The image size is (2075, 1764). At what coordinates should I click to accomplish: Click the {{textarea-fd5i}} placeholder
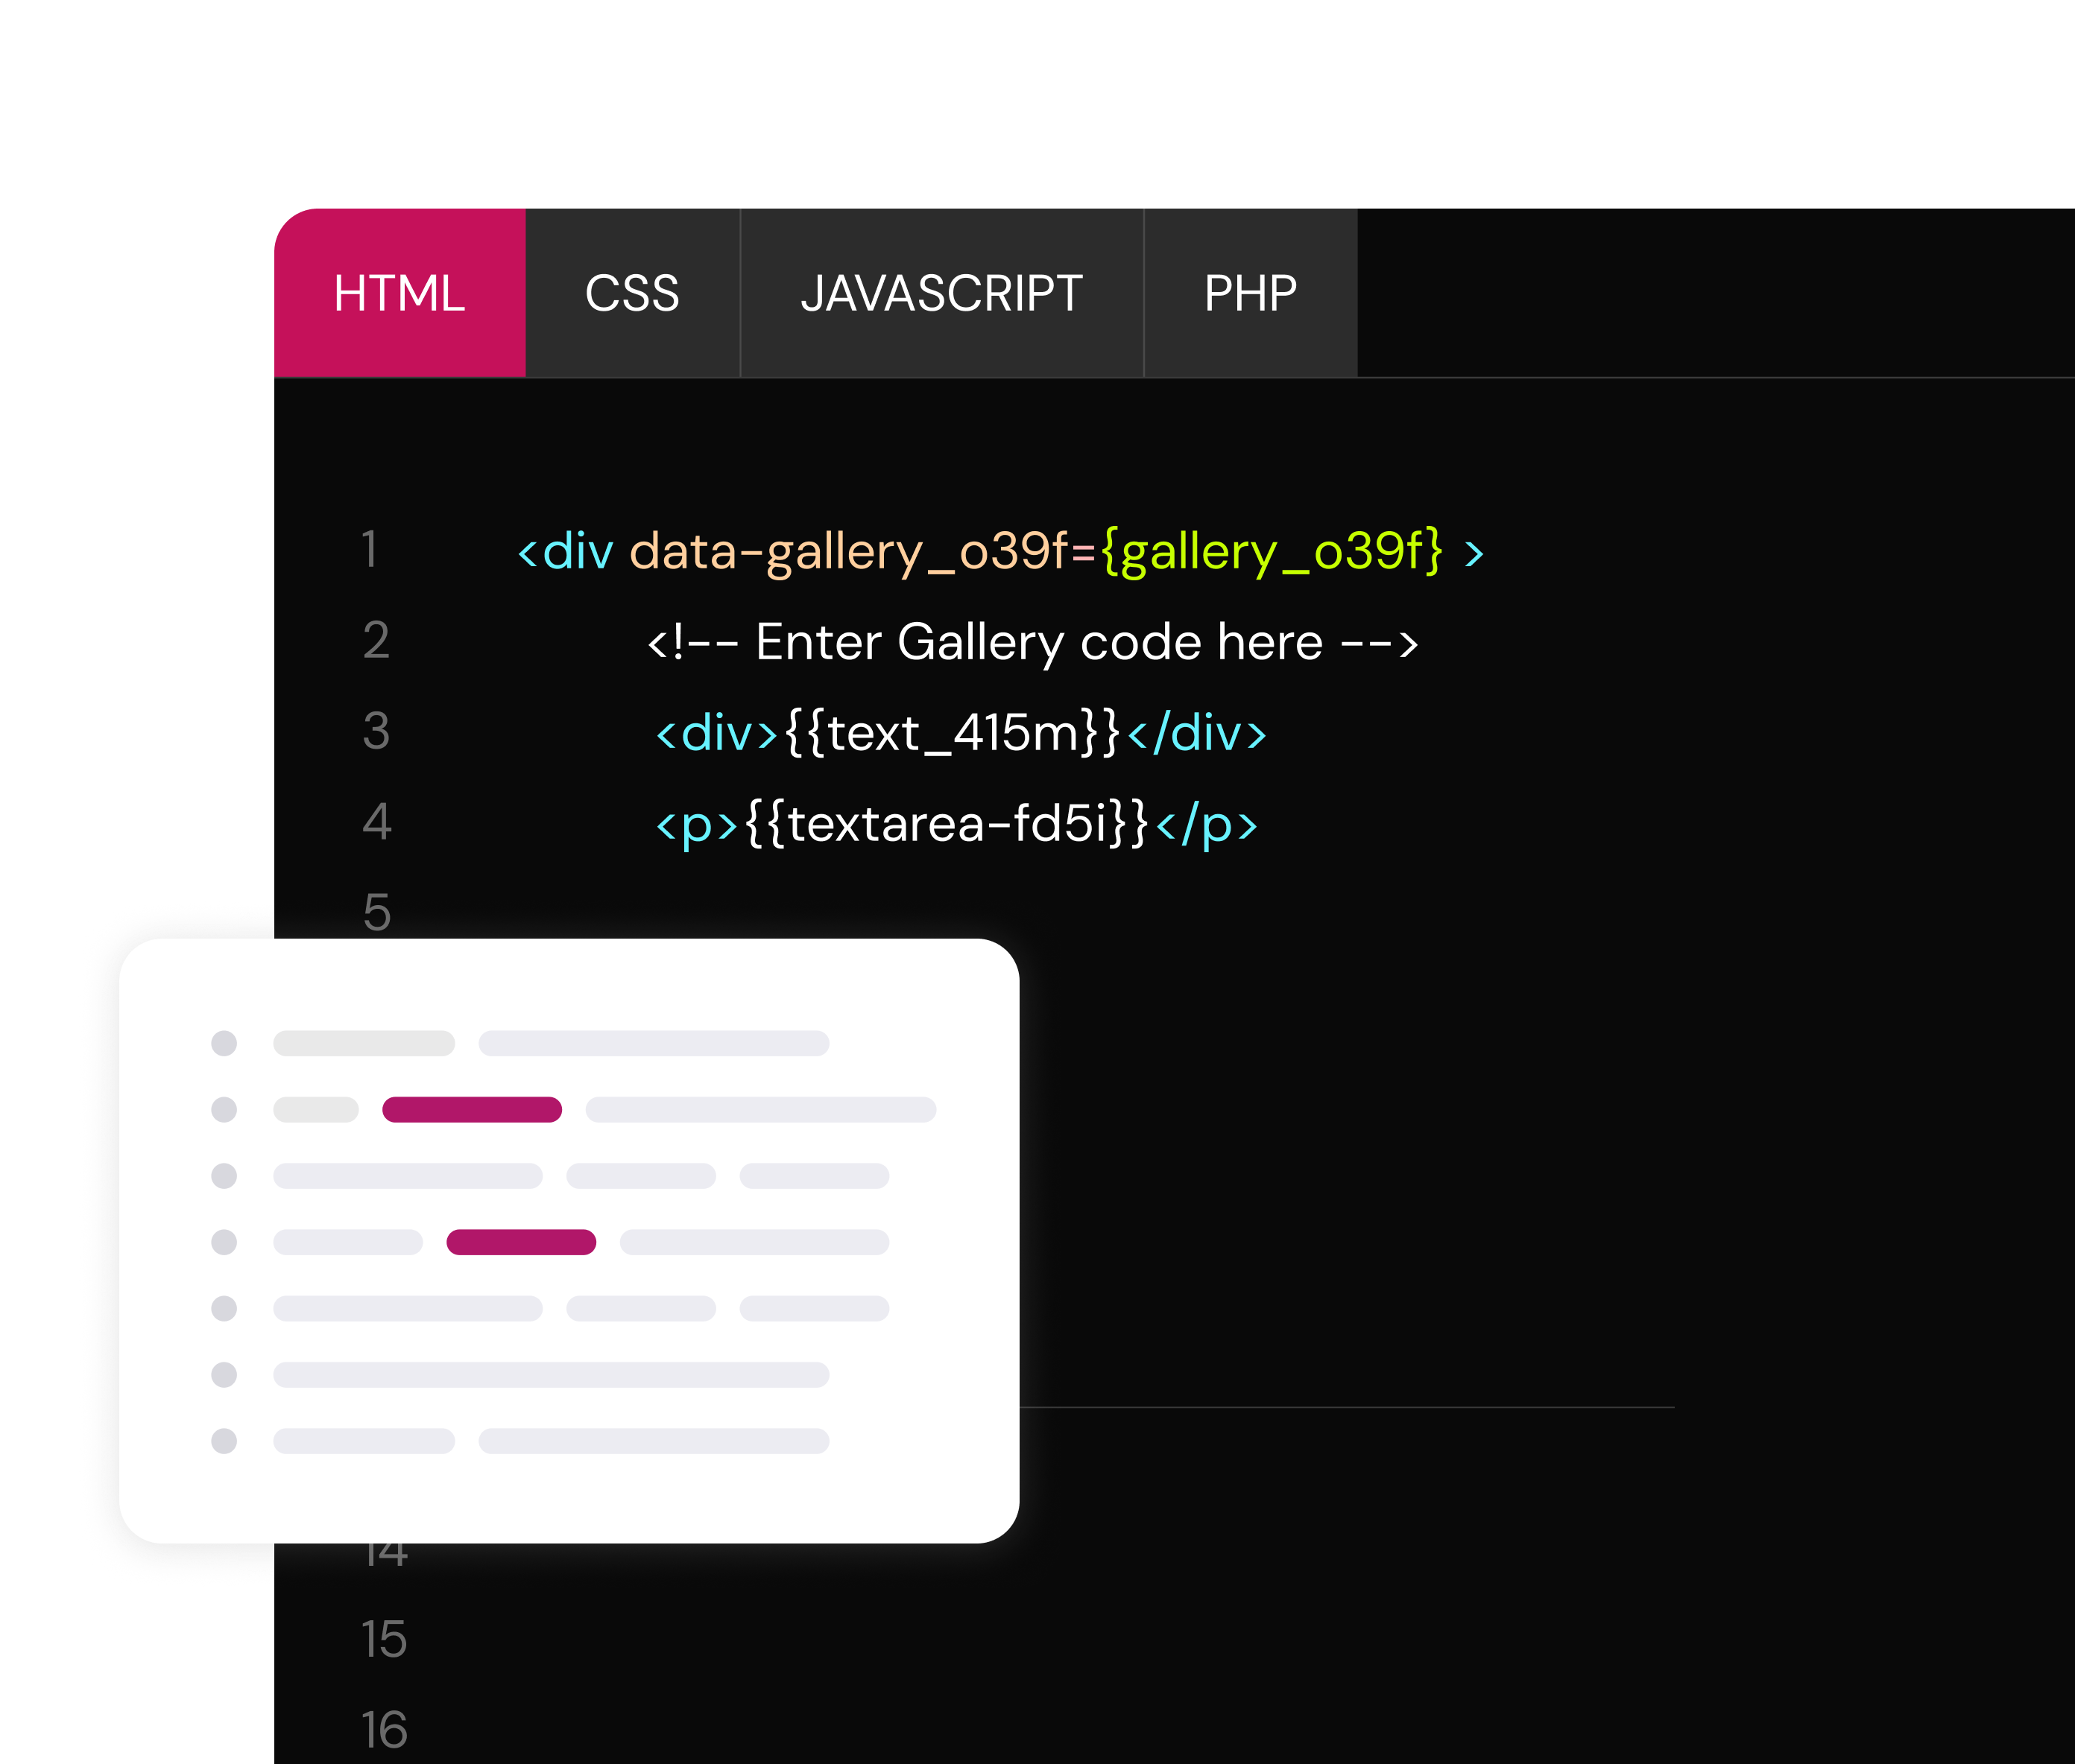pos(947,824)
